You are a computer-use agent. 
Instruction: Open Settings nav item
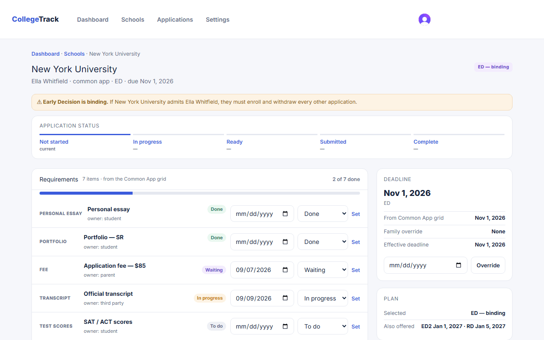coord(218,20)
